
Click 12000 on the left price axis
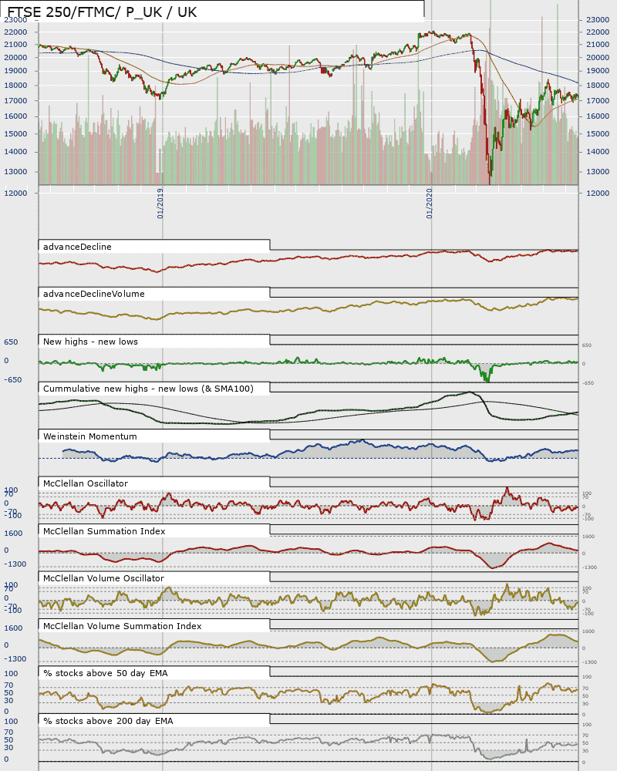point(15,194)
